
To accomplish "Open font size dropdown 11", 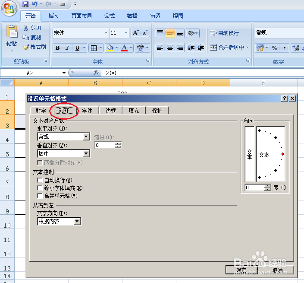I will (x=126, y=33).
